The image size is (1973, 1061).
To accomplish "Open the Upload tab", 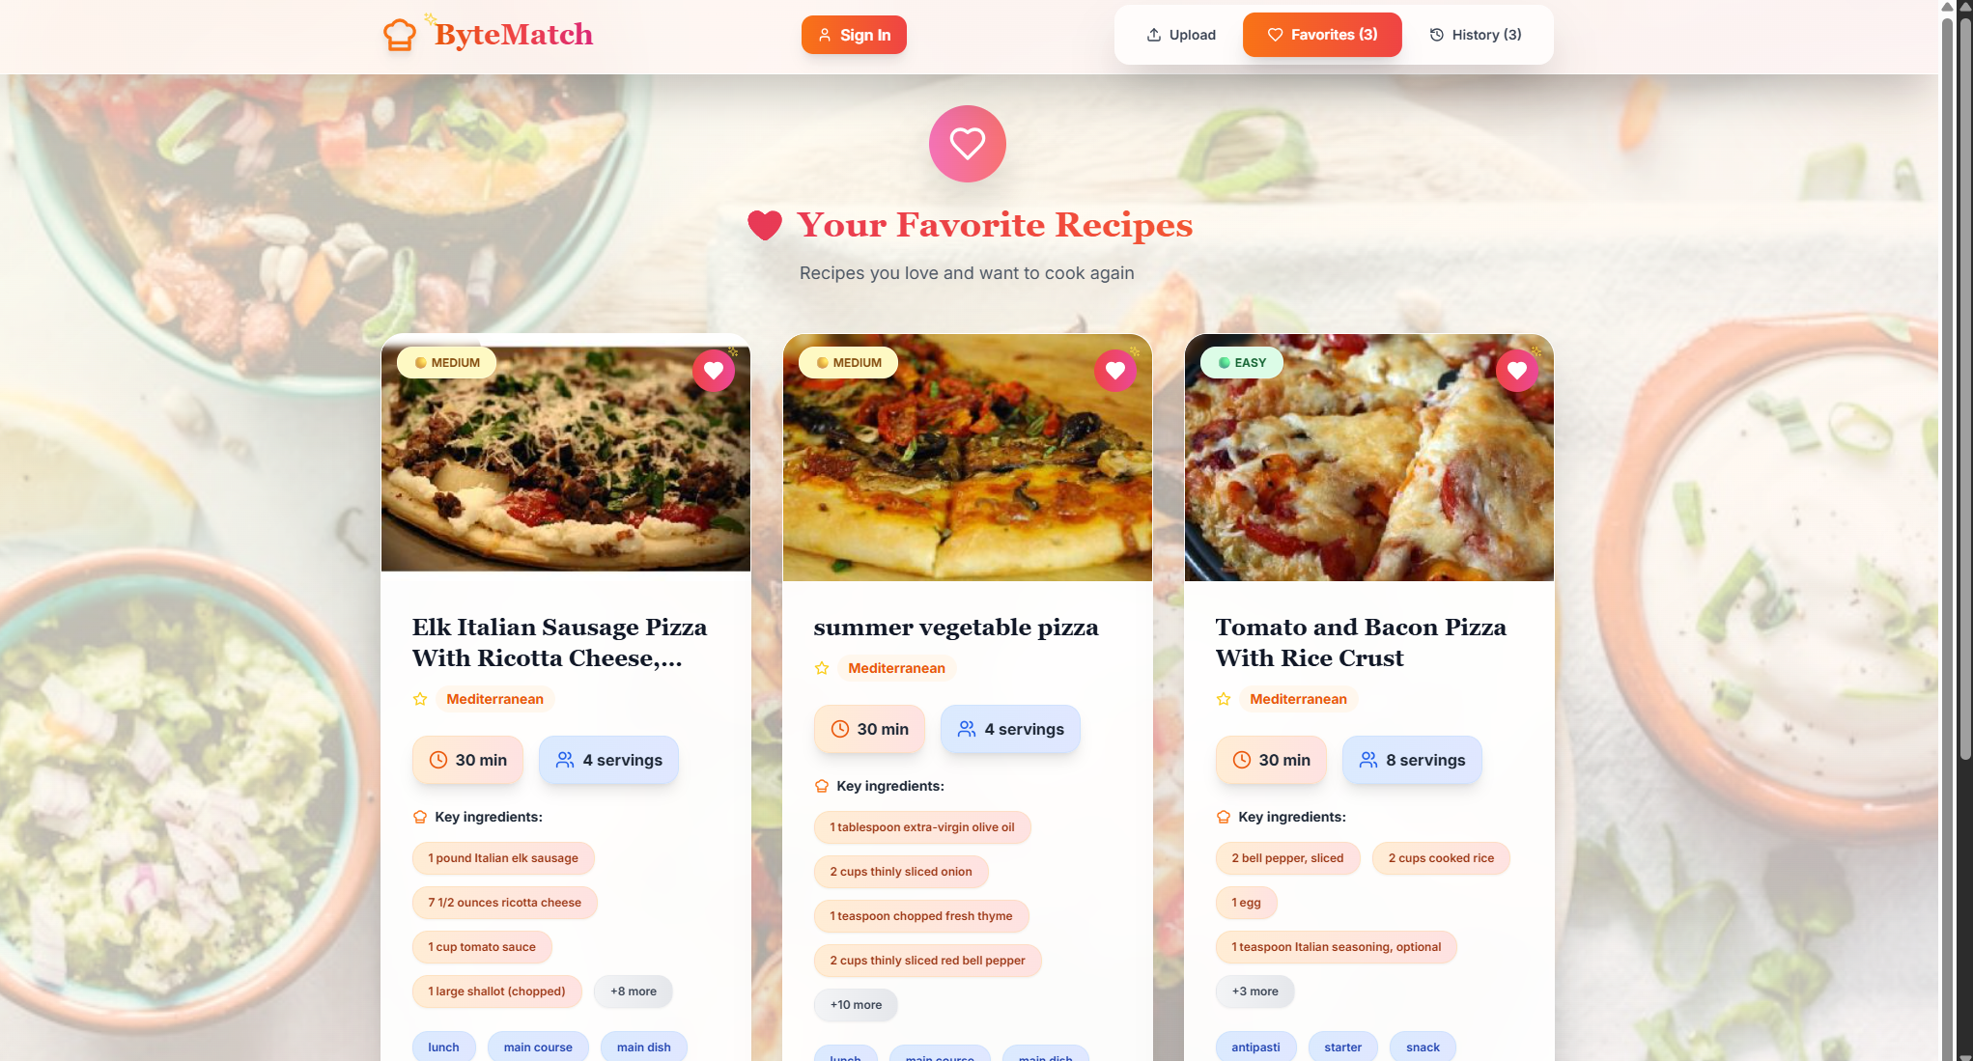I will pyautogui.click(x=1181, y=35).
